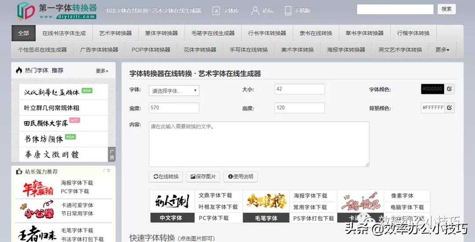Click the 搜索 search button
This screenshot has height=242, width=475.
446,9
